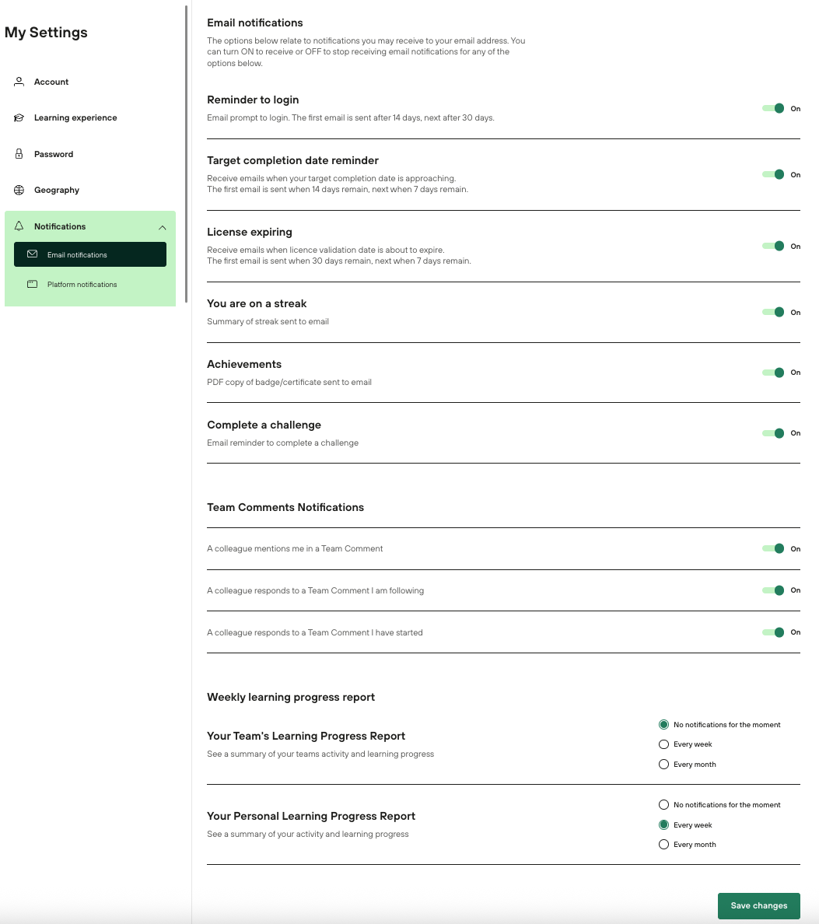This screenshot has height=924, width=819.
Task: Disable colleague mentions me notification toggle
Action: (x=774, y=548)
